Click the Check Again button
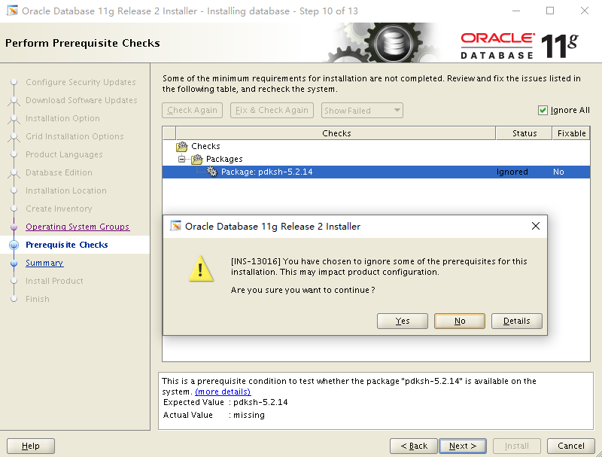602x457 pixels. point(192,110)
